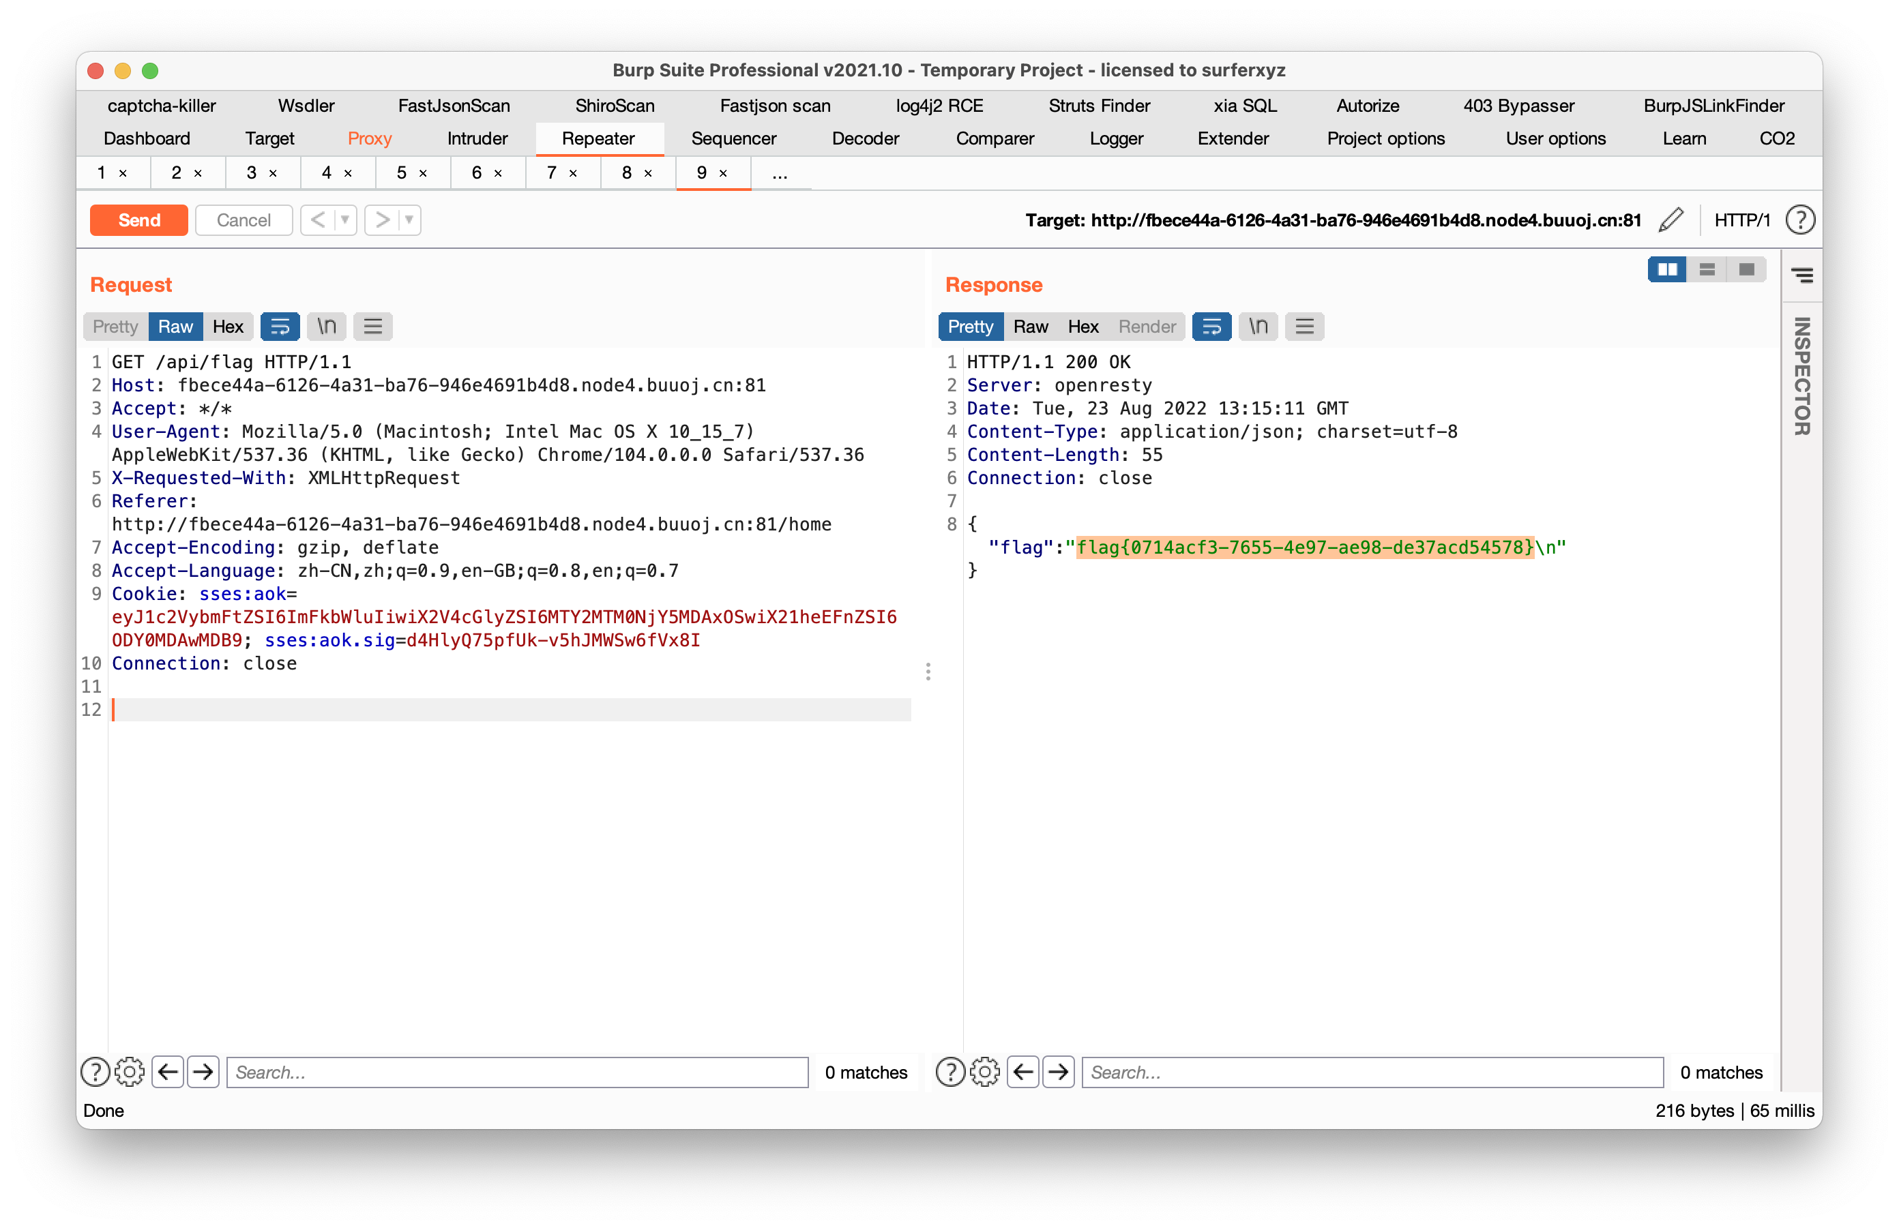The image size is (1899, 1230).
Task: Show hidden Repeater tabs via ellipsis
Action: pos(780,173)
